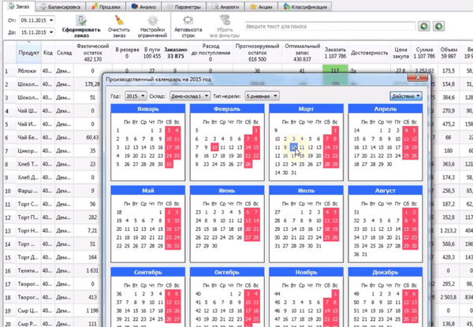Select highlighted day 10 in Март
The width and height of the screenshot is (473, 327).
click(x=294, y=147)
